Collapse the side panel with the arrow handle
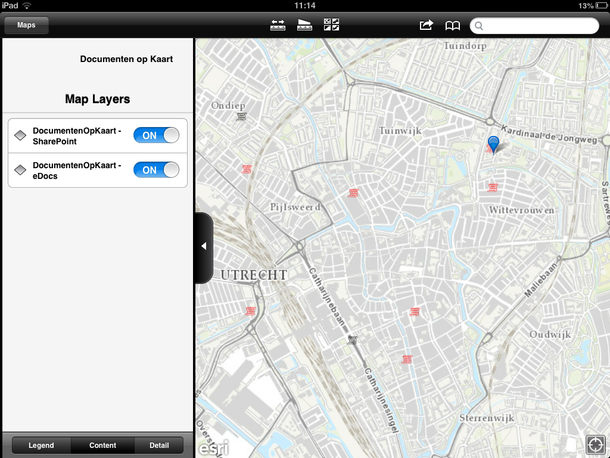Screen dimensions: 610x458 [204, 246]
